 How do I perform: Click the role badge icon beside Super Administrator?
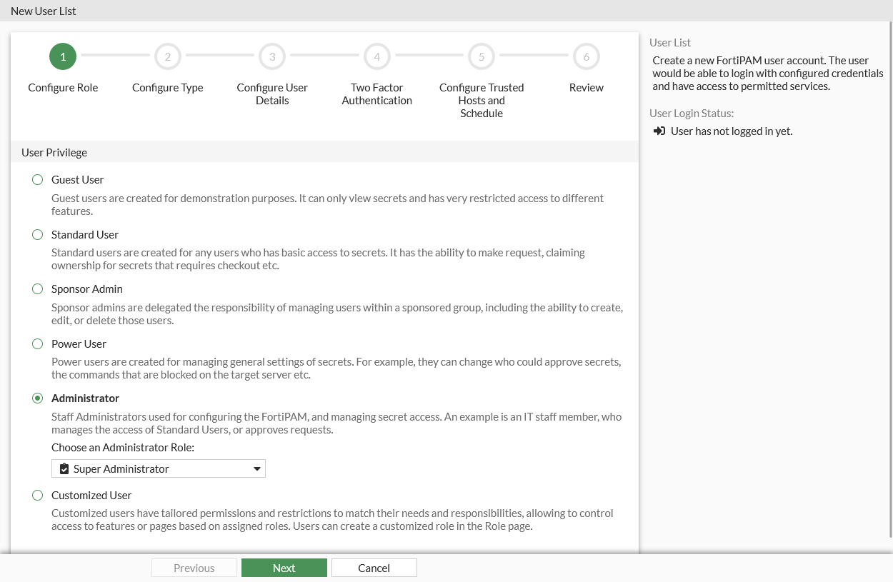[x=64, y=468]
